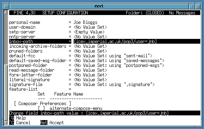Toggle the alternate-compose-menu checkbox
The image size is (204, 129).
(x=42, y=109)
